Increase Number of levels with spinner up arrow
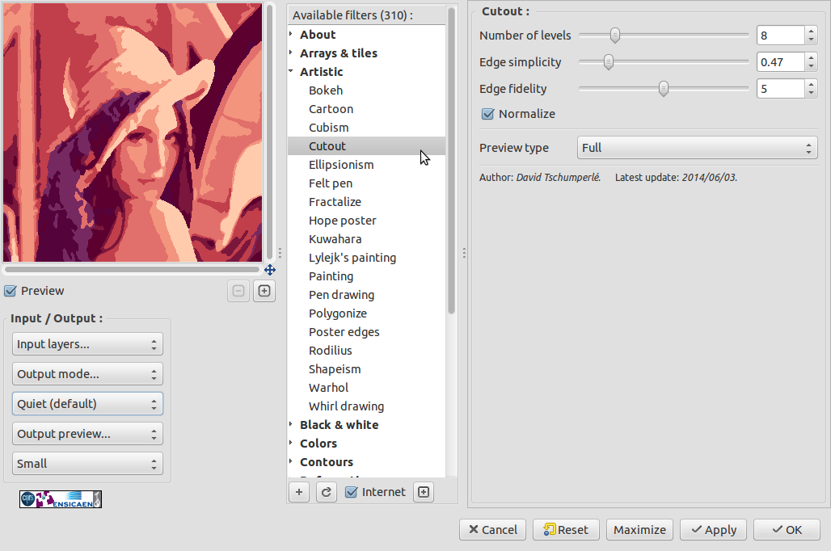Image resolution: width=831 pixels, height=551 pixels. (x=811, y=32)
